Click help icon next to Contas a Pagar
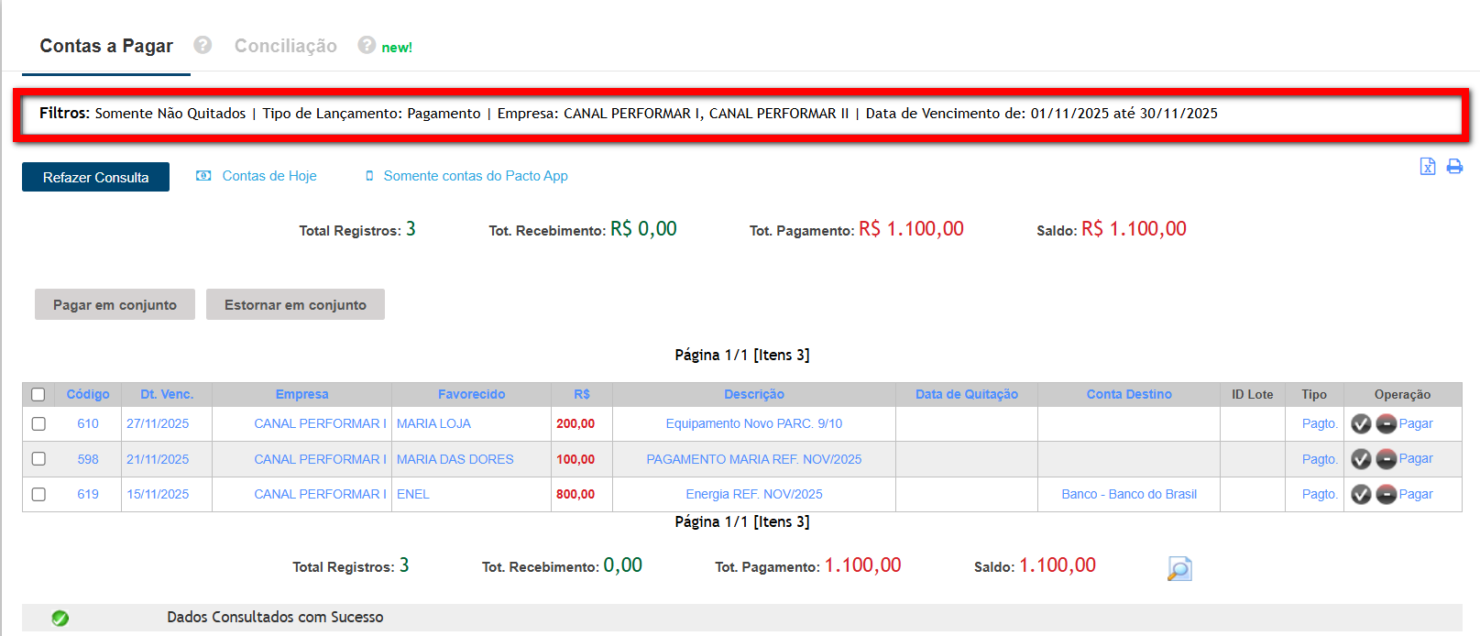The image size is (1480, 636). coord(203,45)
